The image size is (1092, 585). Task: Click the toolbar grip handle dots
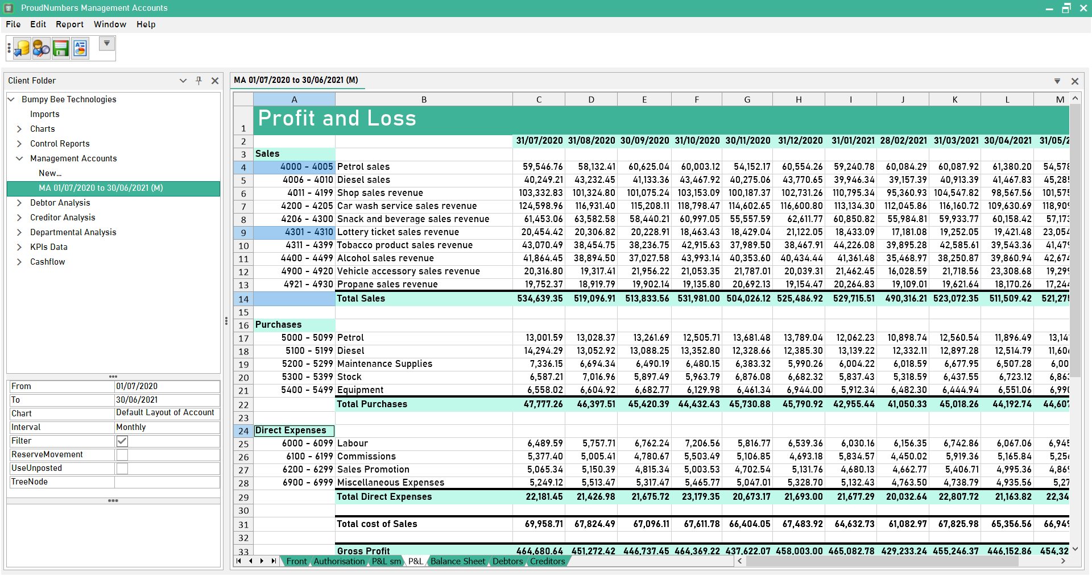(x=9, y=49)
